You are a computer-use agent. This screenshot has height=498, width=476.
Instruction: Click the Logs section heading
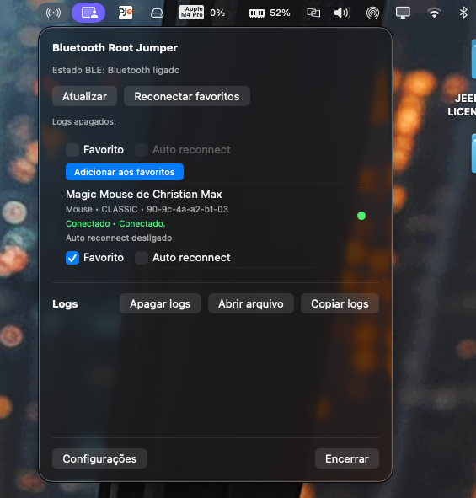pos(65,304)
